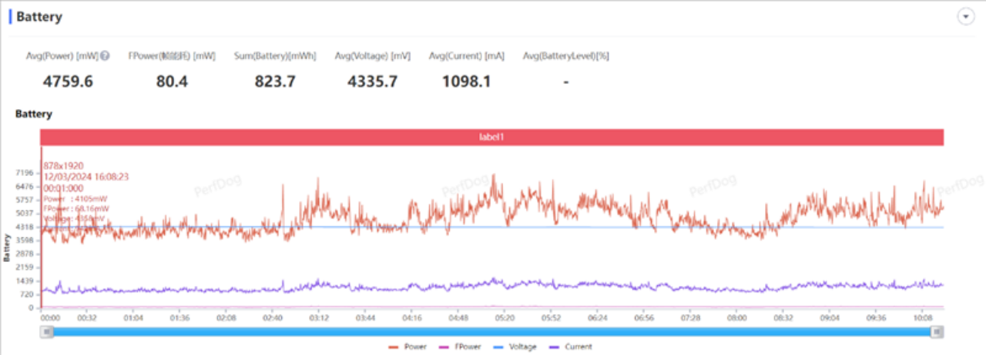Click the Battery section title header
The width and height of the screenshot is (986, 355).
39,17
